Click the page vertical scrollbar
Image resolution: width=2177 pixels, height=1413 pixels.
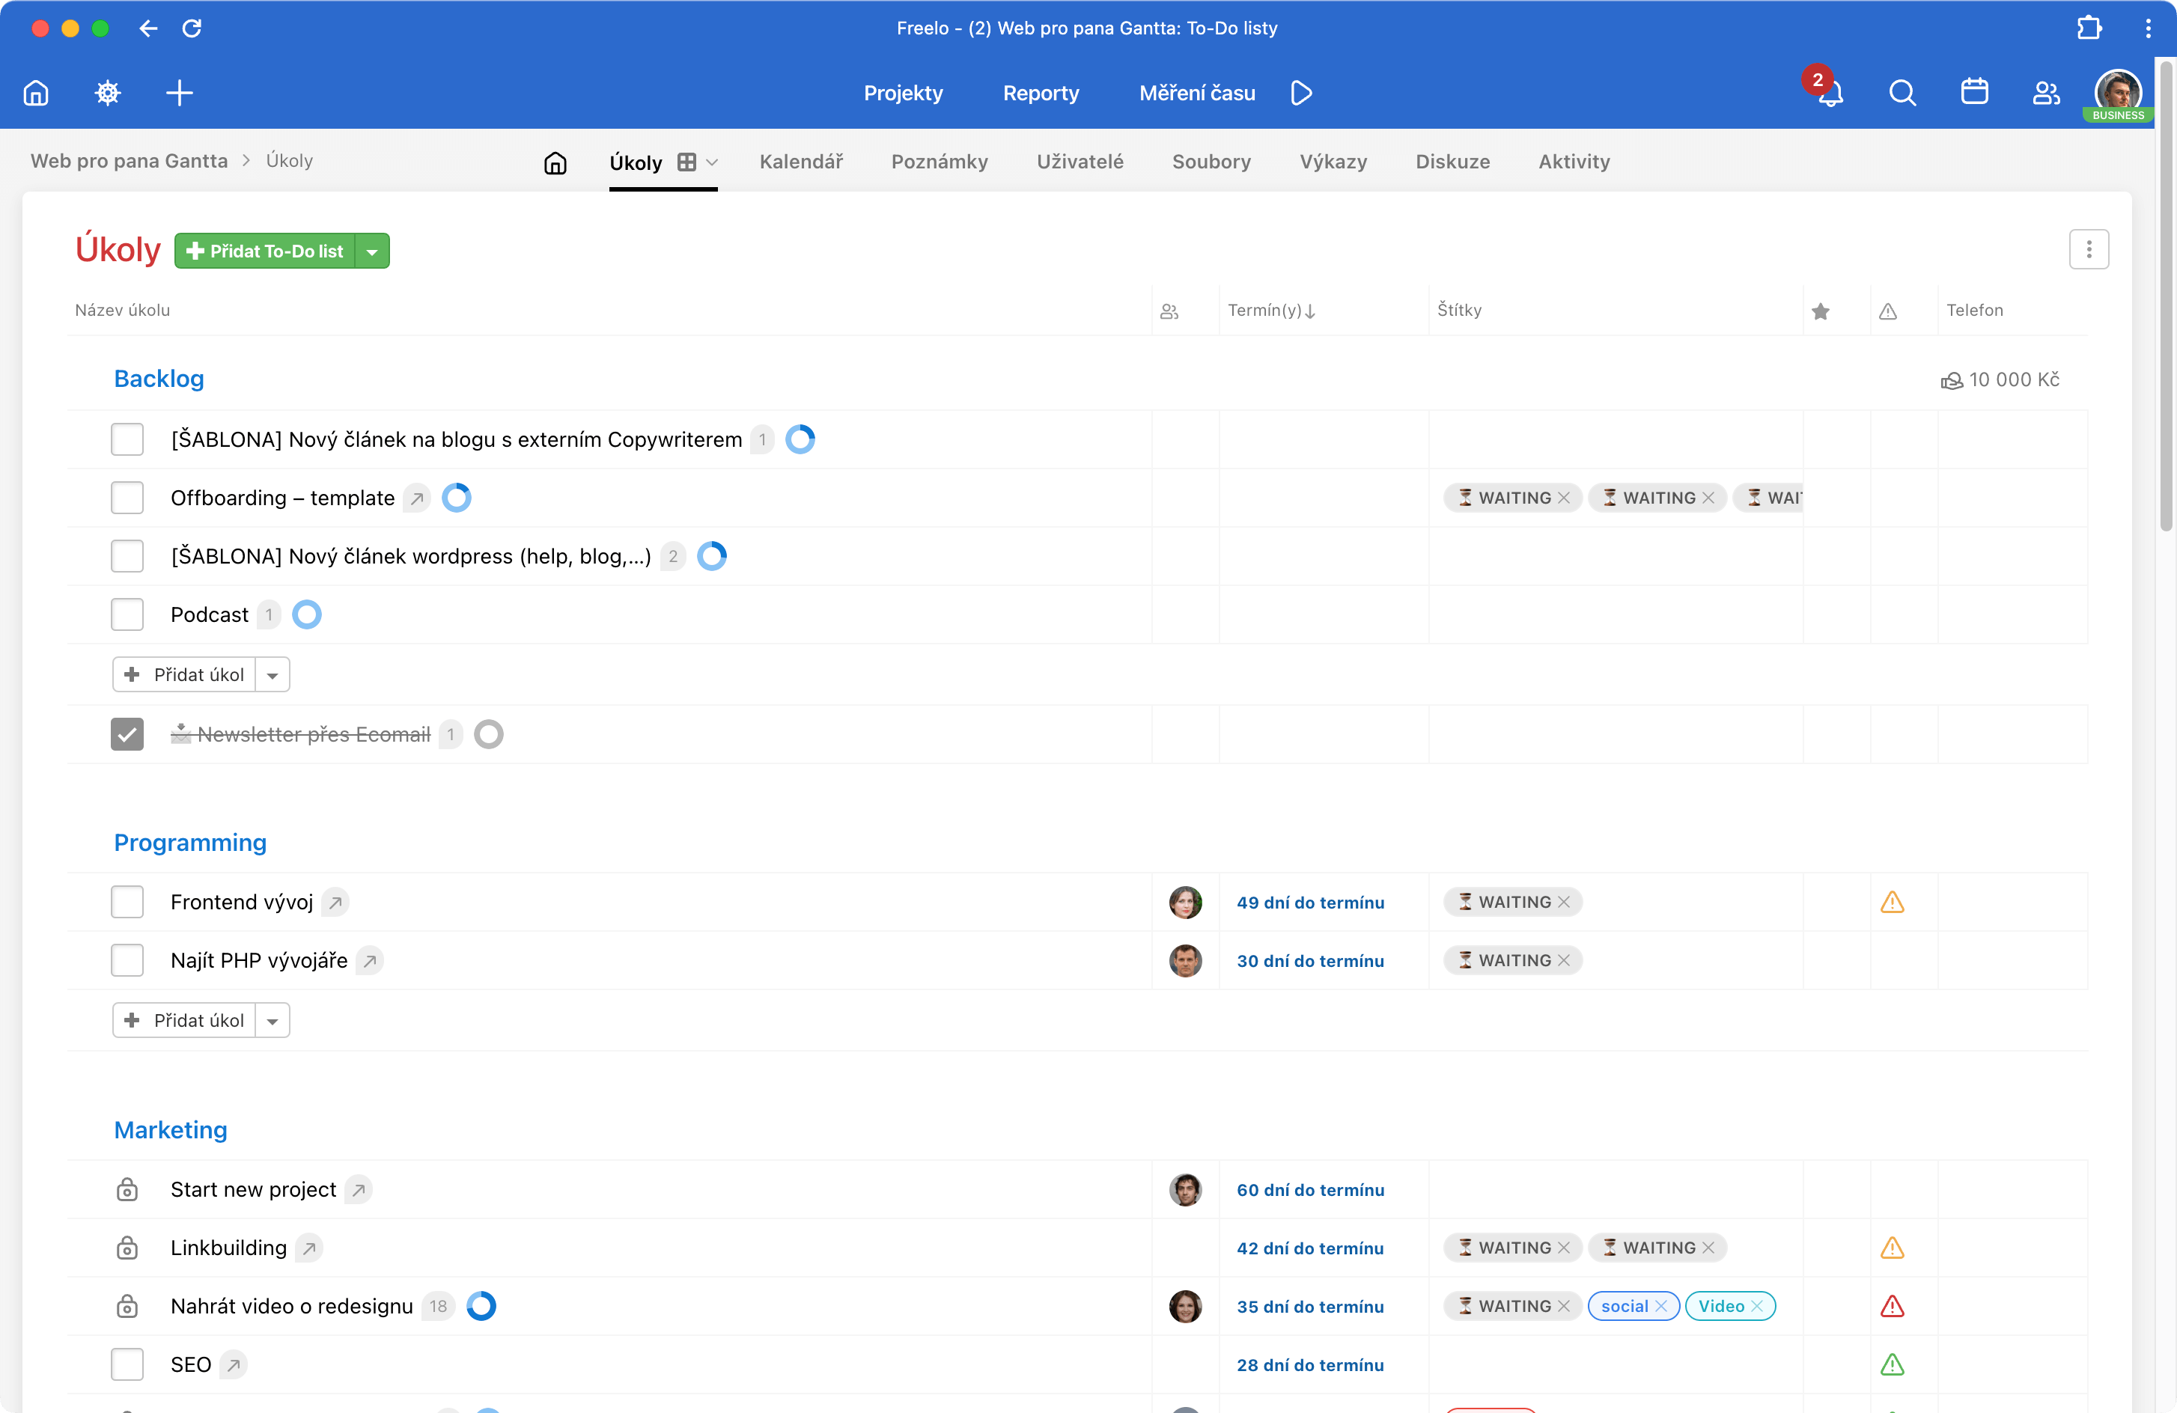[x=2165, y=297]
